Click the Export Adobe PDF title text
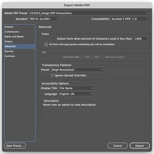The image size is (154, 154). pos(77,5)
